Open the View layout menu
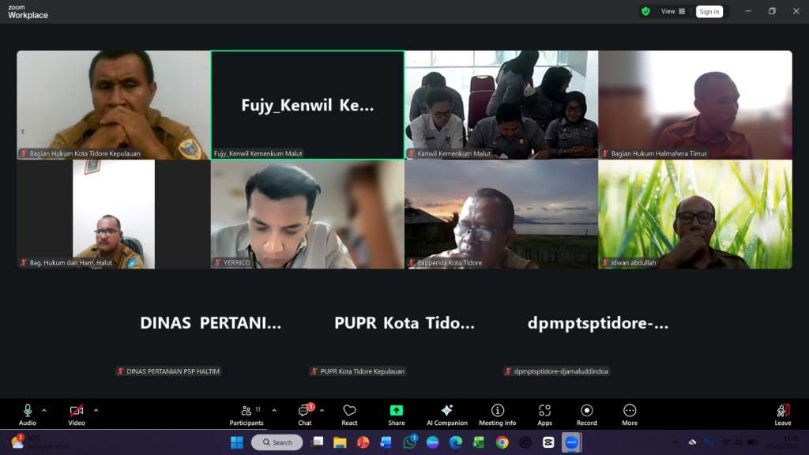 [673, 12]
